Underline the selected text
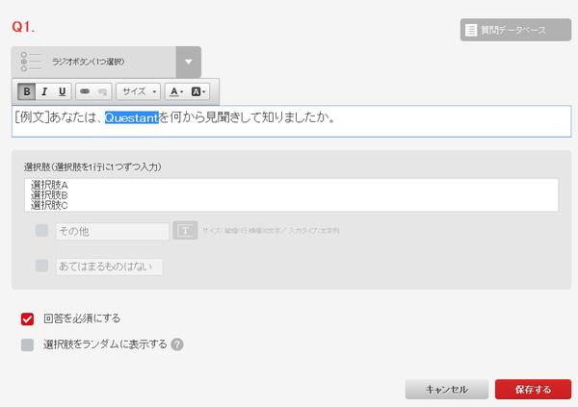This screenshot has height=407, width=578. (x=63, y=91)
